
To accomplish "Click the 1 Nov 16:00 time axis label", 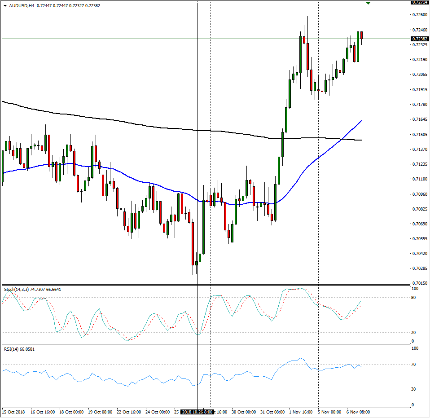I will pyautogui.click(x=301, y=411).
